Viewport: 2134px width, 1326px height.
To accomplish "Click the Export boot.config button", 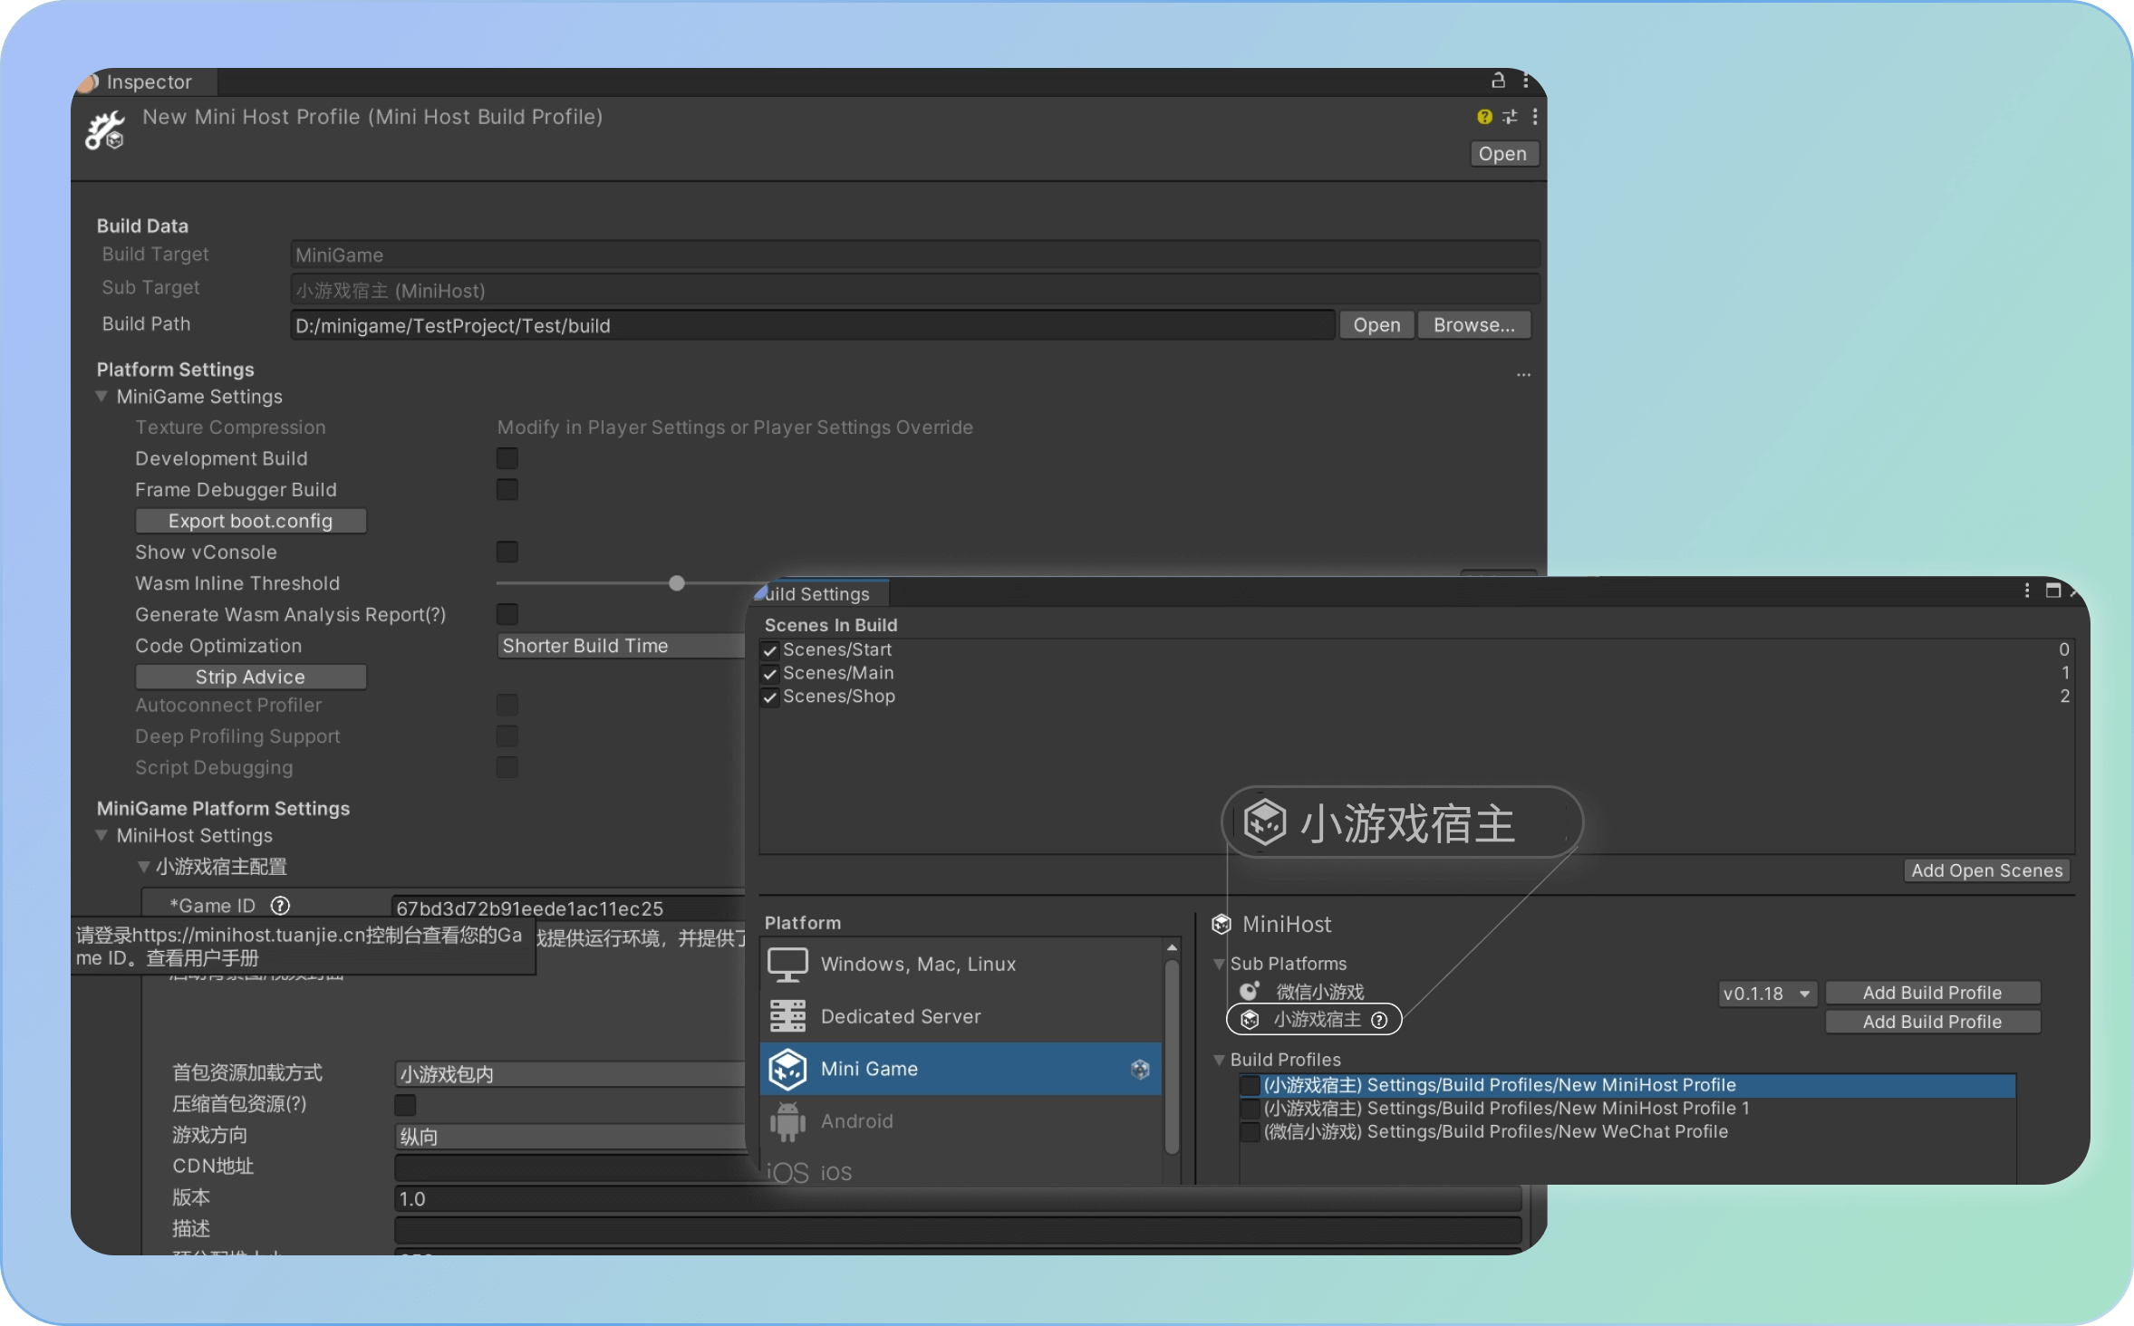I will (x=251, y=521).
